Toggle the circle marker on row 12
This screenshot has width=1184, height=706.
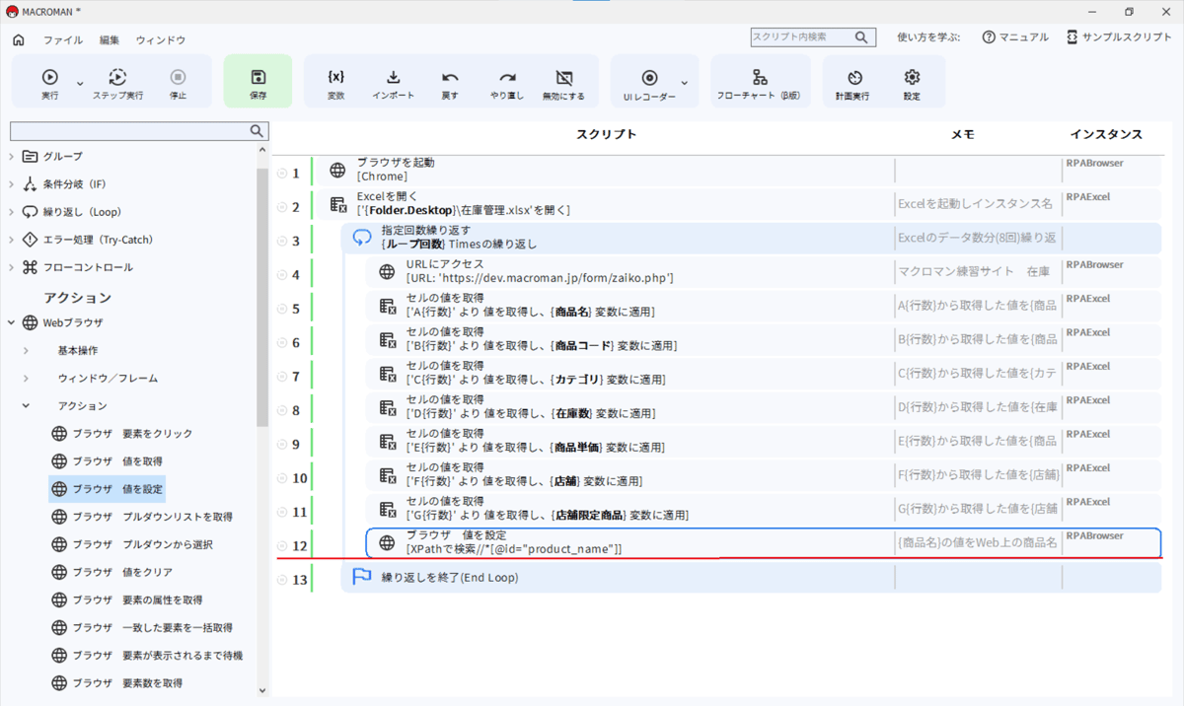[282, 546]
